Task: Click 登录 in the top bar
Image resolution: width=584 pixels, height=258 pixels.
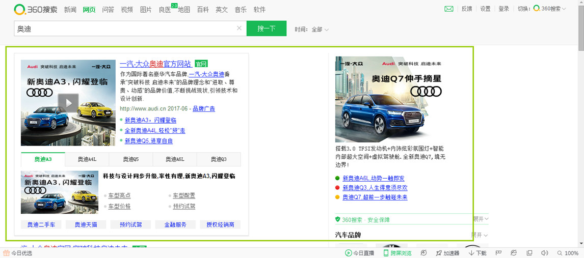Action: [503, 9]
